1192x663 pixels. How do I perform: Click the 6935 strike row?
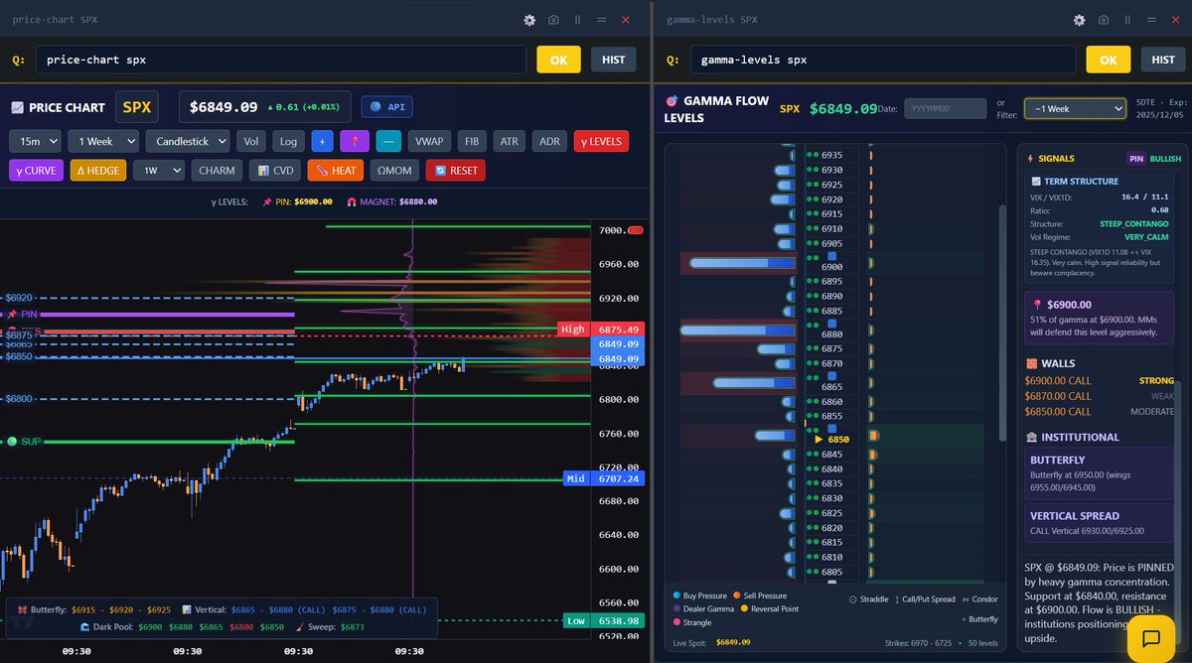click(x=832, y=155)
